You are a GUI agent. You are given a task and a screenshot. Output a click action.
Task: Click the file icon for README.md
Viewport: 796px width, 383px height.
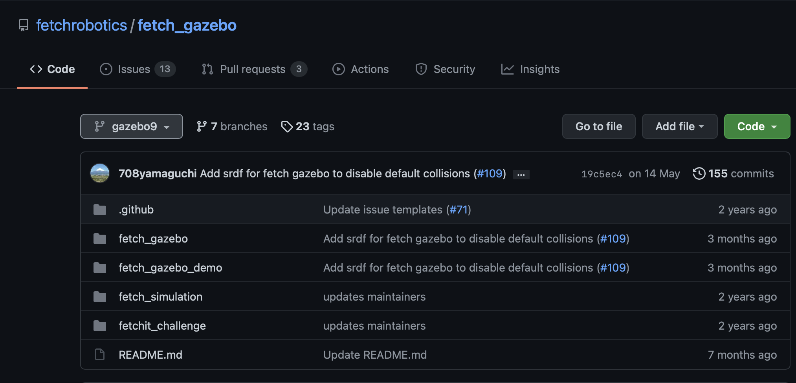pos(100,355)
